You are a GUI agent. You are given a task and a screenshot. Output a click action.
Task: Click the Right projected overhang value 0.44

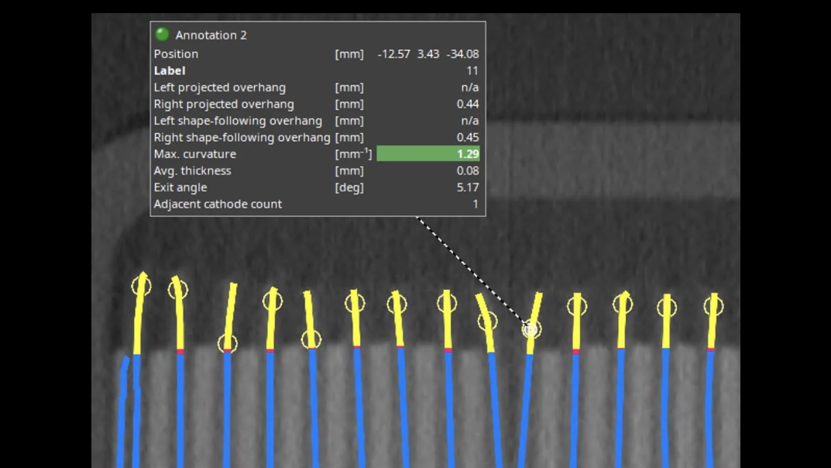click(469, 104)
